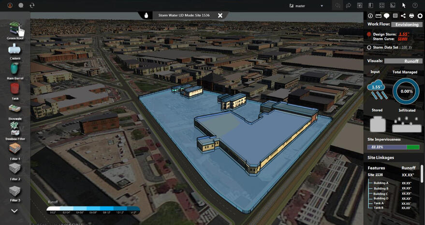
Task: Click the Site Imperviousness bar
Action: (x=393, y=147)
